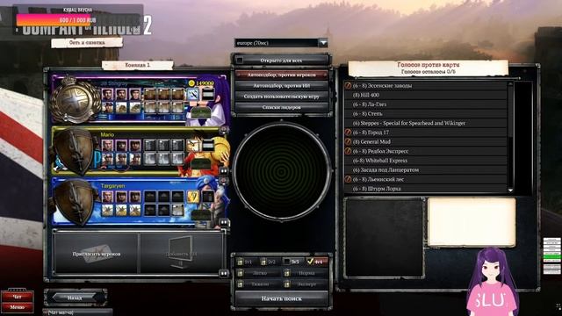Viewport: 562px width, 316px height.
Task: Click the crossed-tools victory strike icon in top player row
Action: [193, 94]
